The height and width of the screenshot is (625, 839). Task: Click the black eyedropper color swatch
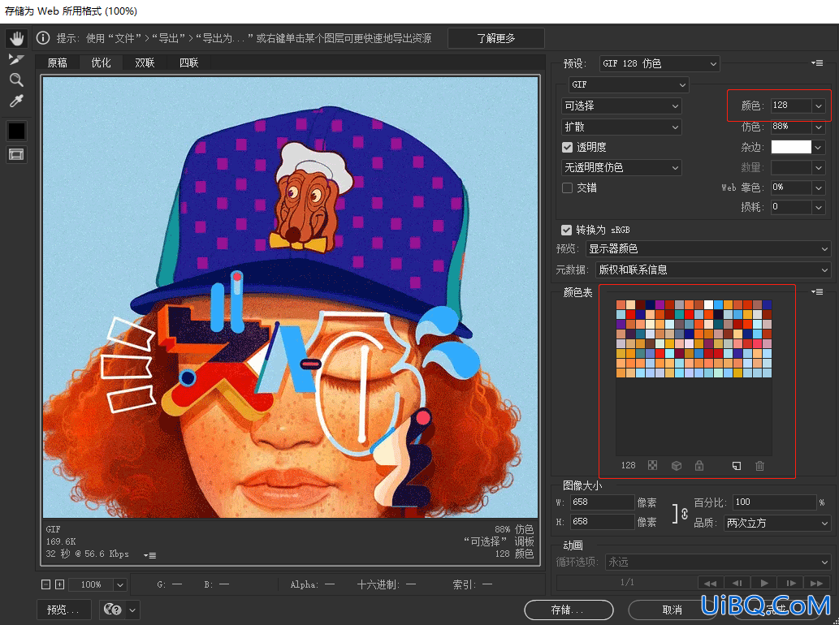point(16,131)
